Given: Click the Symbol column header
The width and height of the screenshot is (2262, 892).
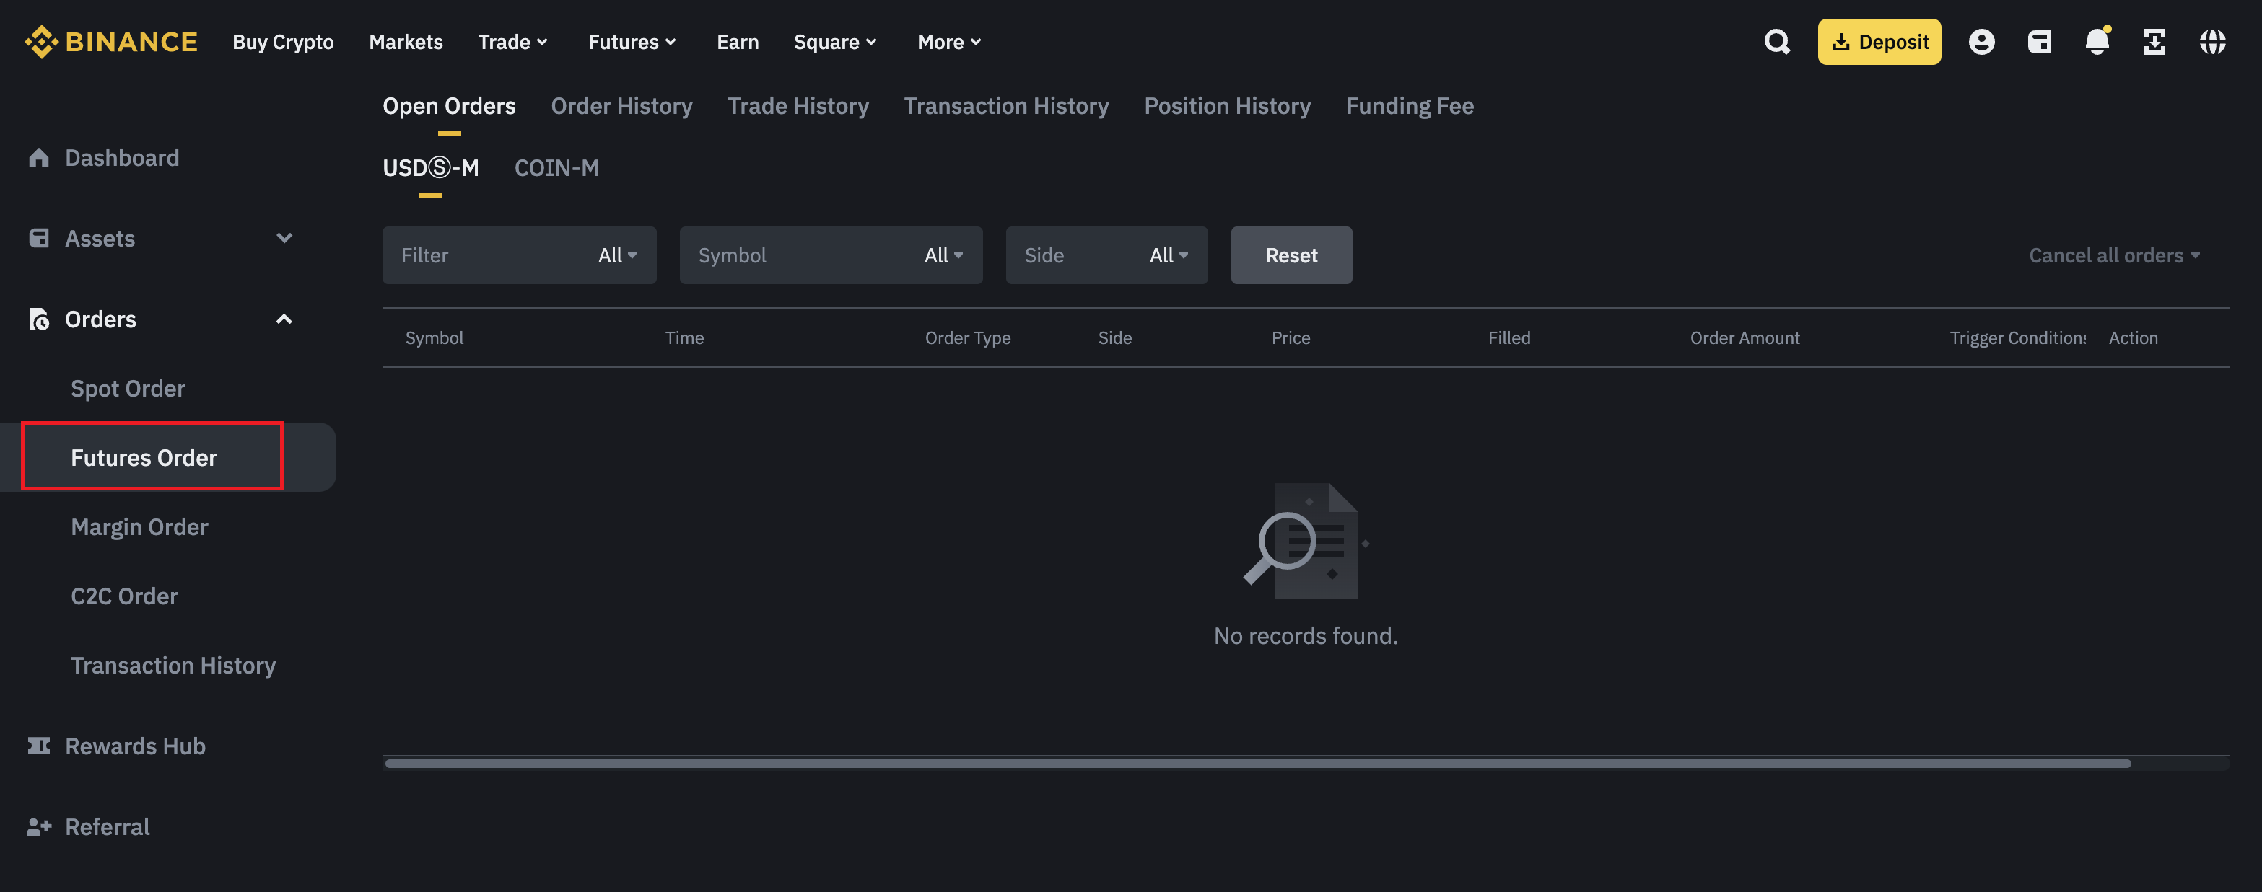Looking at the screenshot, I should [x=435, y=337].
